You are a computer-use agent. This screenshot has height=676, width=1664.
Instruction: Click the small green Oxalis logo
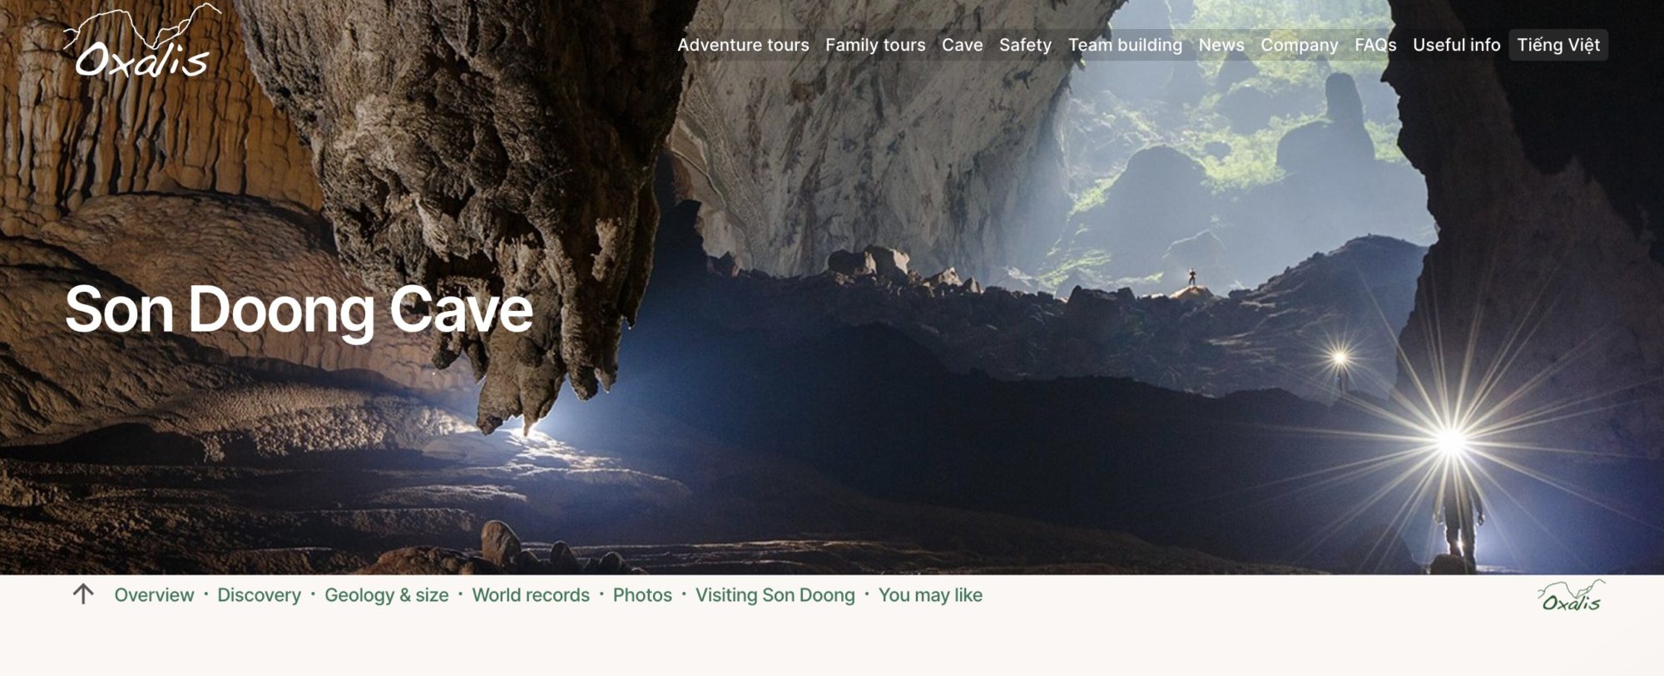1571,595
